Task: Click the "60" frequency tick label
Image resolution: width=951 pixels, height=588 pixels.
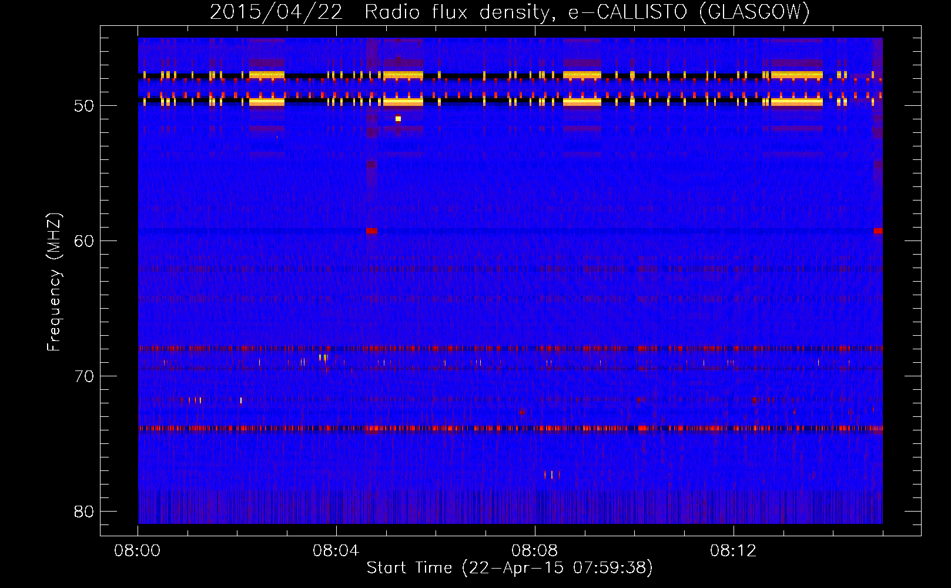Action: (84, 241)
